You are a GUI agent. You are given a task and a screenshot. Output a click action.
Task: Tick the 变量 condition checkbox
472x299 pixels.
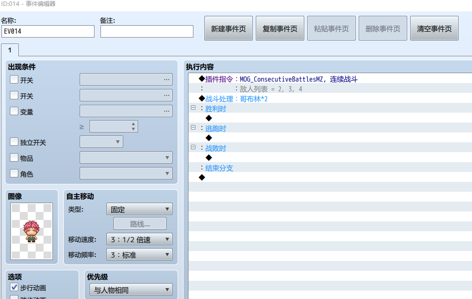pyautogui.click(x=14, y=111)
